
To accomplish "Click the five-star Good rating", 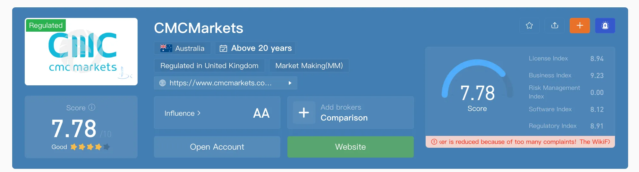I will 90,147.
